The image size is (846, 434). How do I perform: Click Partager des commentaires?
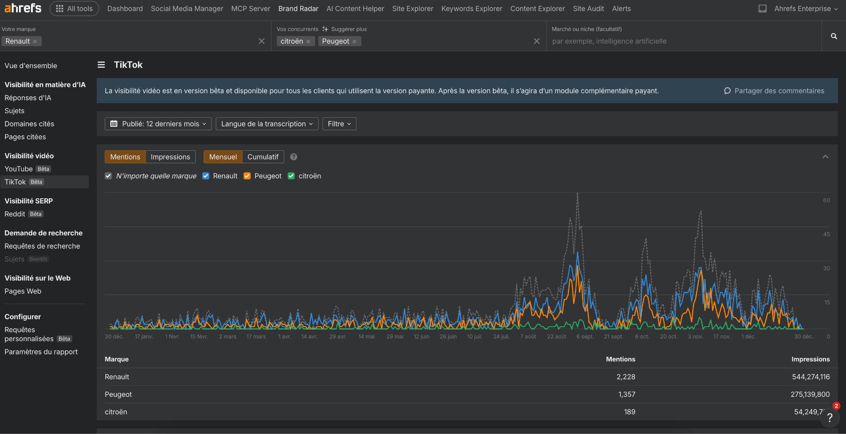pyautogui.click(x=774, y=91)
